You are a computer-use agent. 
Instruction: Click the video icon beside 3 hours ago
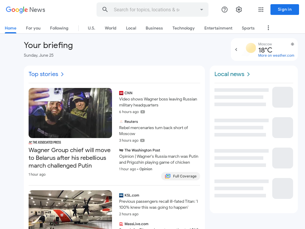click(142, 140)
